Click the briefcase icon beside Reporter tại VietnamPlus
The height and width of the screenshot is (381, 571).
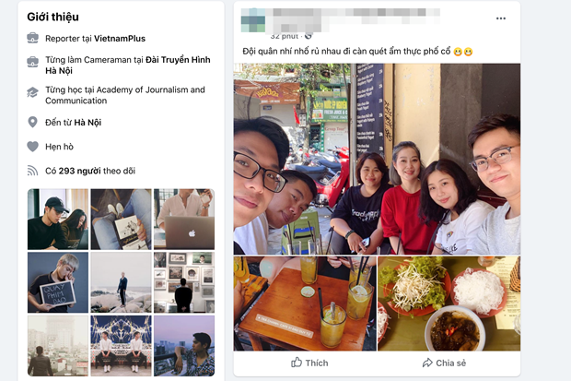coord(33,38)
